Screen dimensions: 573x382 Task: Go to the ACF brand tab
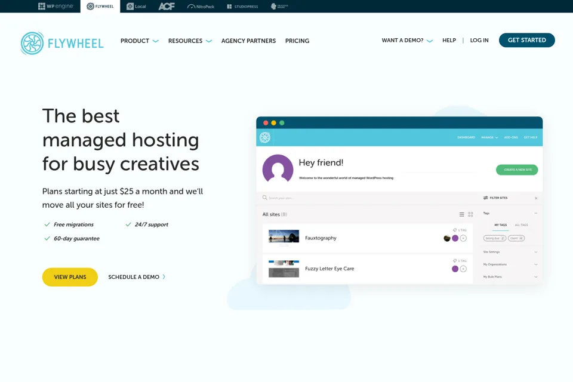pos(167,6)
